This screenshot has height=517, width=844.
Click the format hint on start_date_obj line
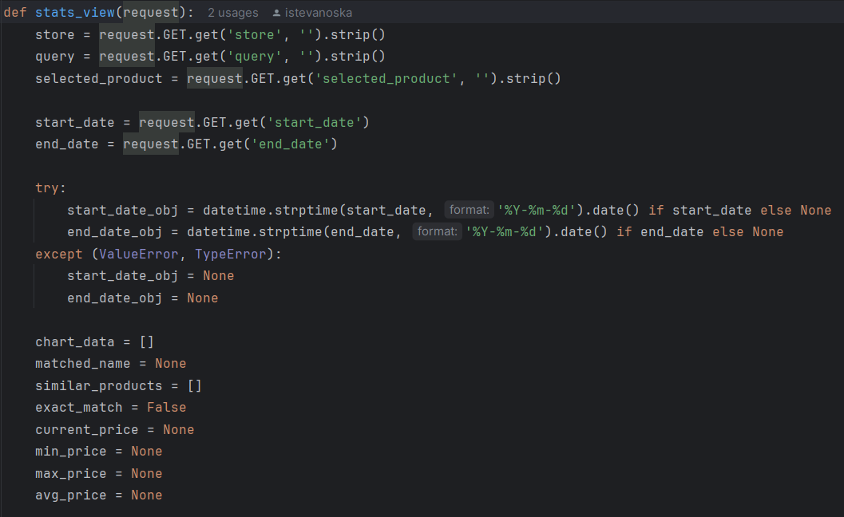click(469, 211)
